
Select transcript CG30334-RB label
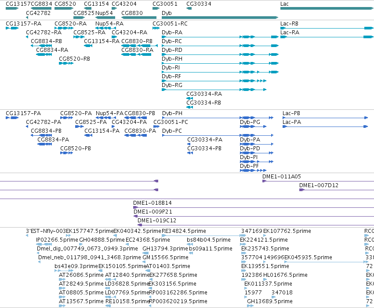pyautogui.click(x=203, y=103)
